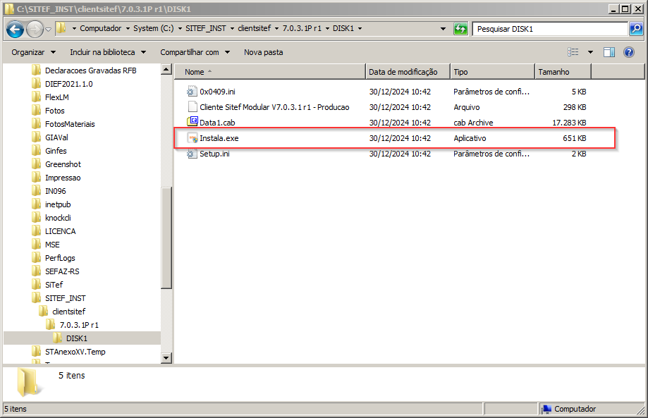Toggle the preview pane icon
Viewport: 648px width, 418px height.
[609, 52]
